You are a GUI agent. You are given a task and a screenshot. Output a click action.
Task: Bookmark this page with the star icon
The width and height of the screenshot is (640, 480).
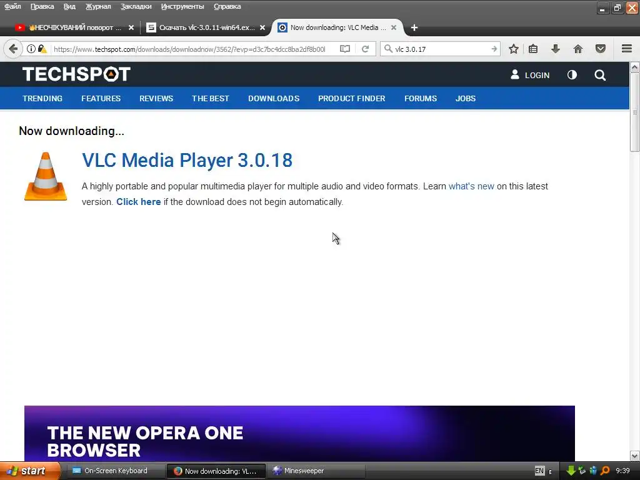[514, 49]
